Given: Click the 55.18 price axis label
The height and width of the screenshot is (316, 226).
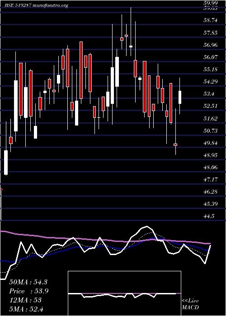Looking at the screenshot, I should point(211,70).
